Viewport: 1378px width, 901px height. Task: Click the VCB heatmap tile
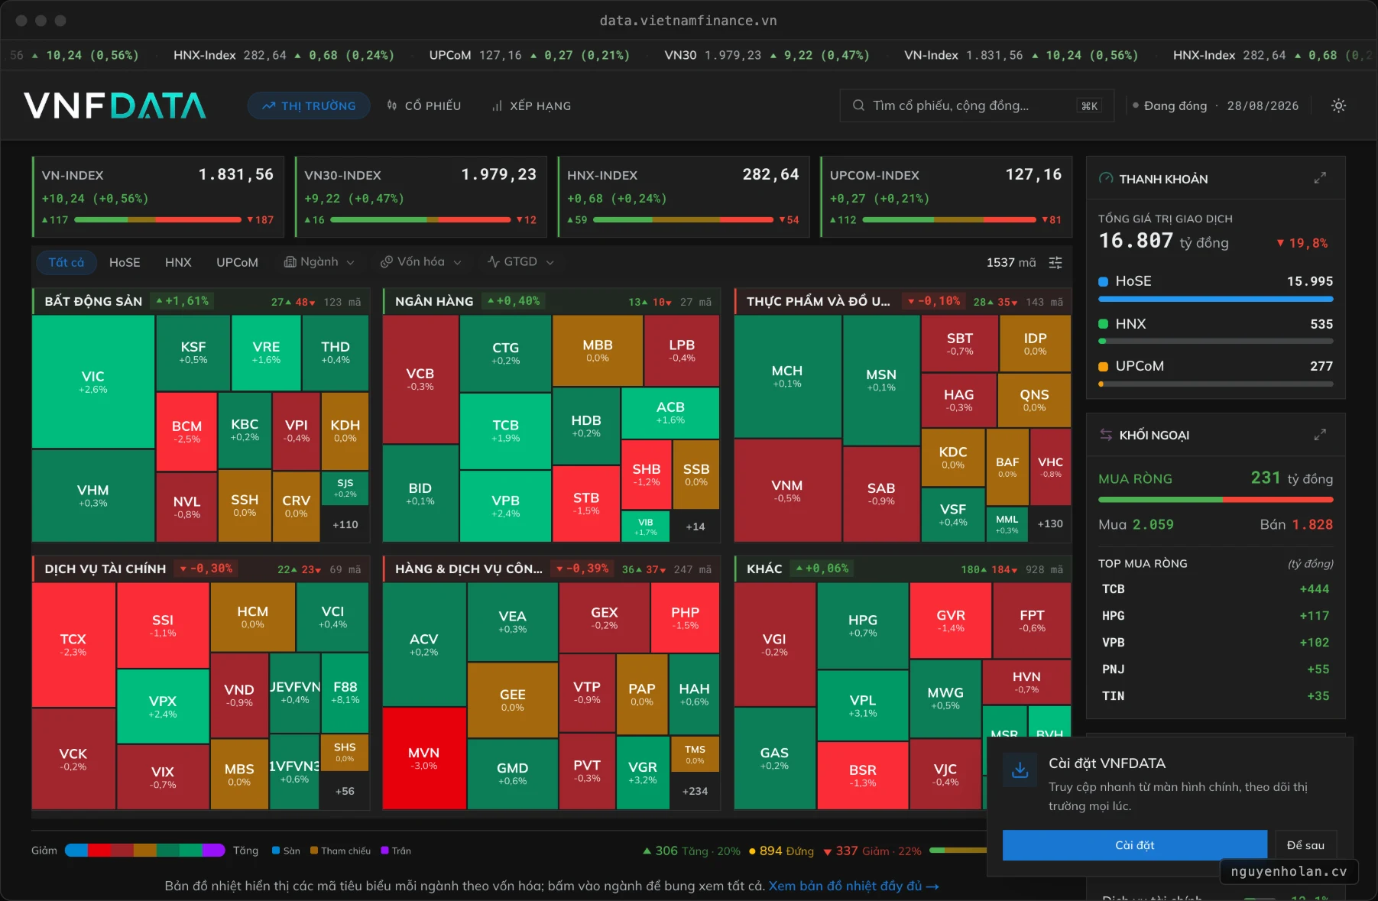[420, 379]
